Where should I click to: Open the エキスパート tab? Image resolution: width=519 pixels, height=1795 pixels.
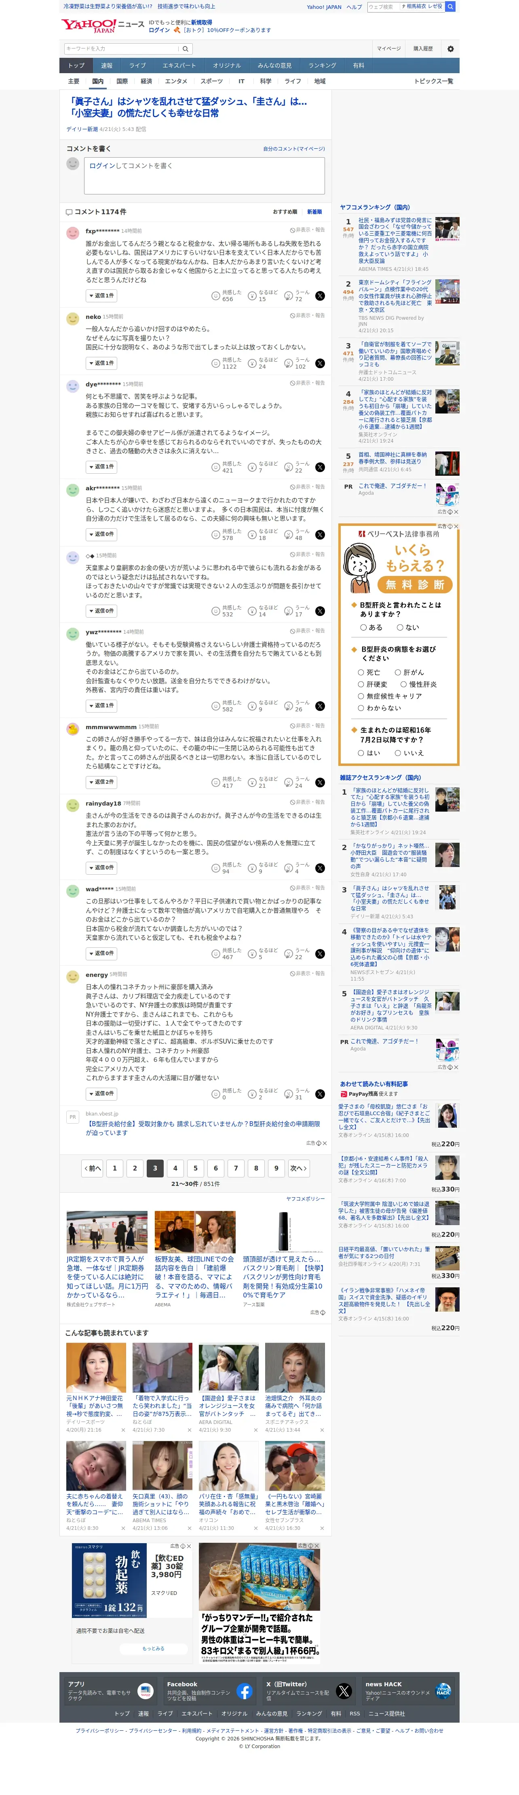click(179, 66)
